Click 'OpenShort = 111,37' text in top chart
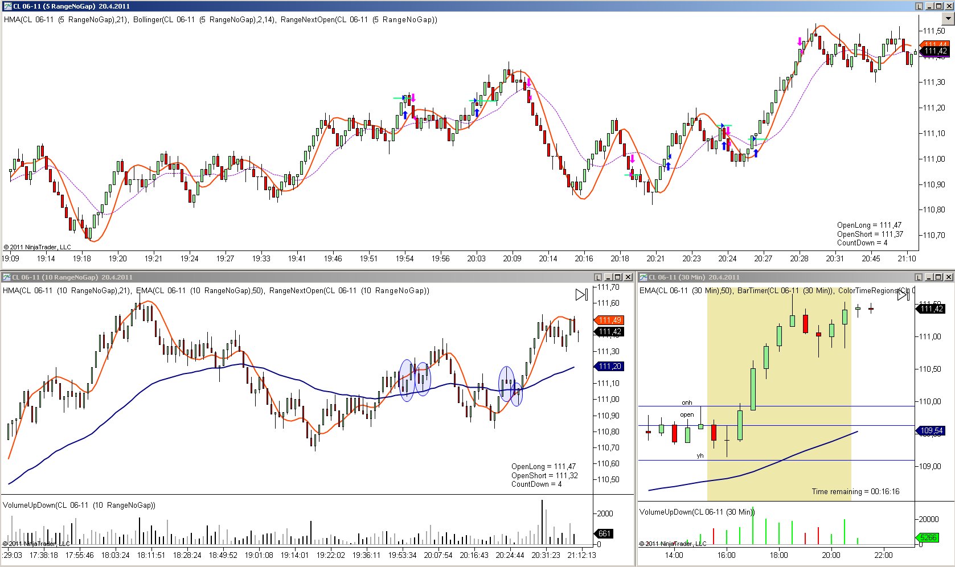The width and height of the screenshot is (955, 567). (x=870, y=234)
